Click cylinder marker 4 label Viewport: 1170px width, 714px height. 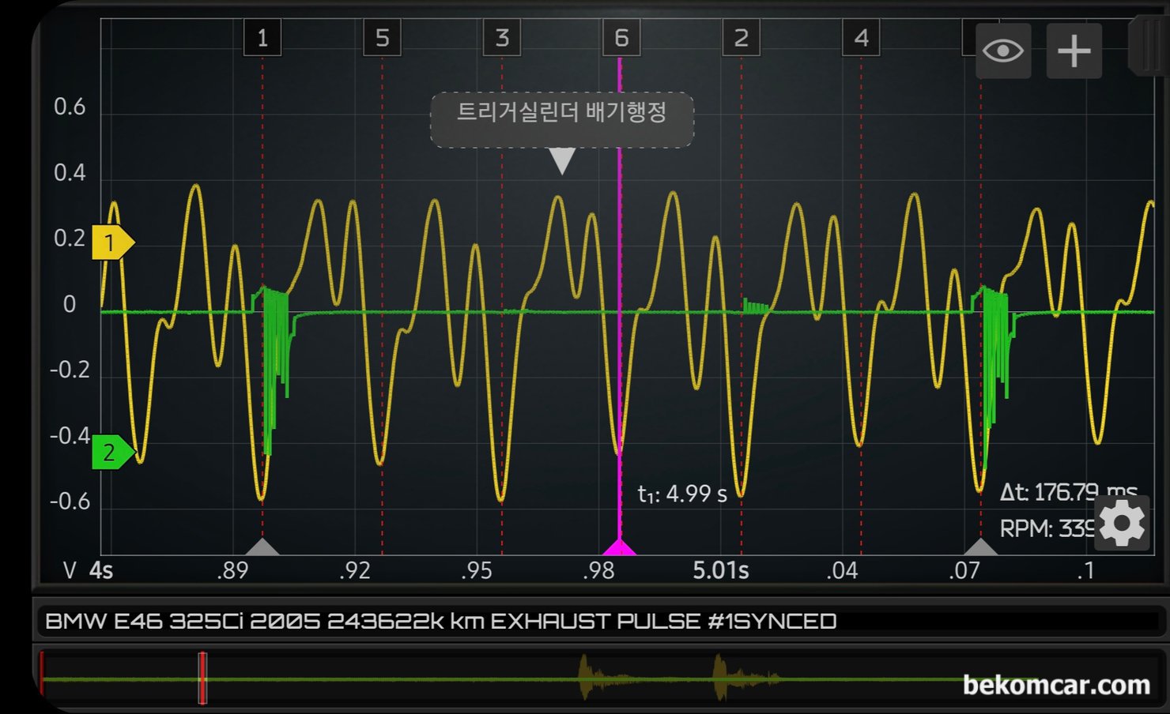tap(861, 38)
